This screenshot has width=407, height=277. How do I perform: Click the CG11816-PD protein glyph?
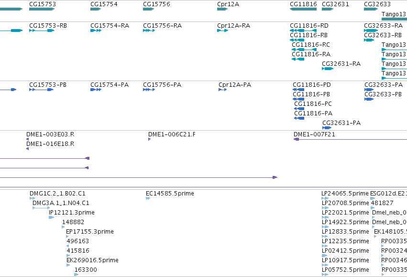click(298, 90)
